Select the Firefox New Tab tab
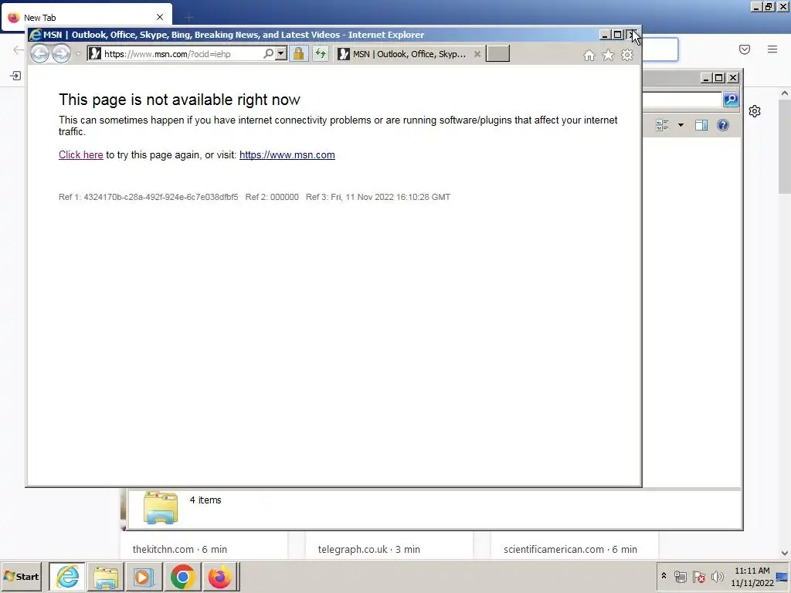The image size is (791, 593). (87, 18)
